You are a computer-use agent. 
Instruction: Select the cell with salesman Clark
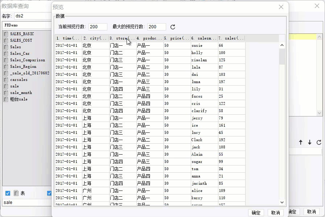204,140
